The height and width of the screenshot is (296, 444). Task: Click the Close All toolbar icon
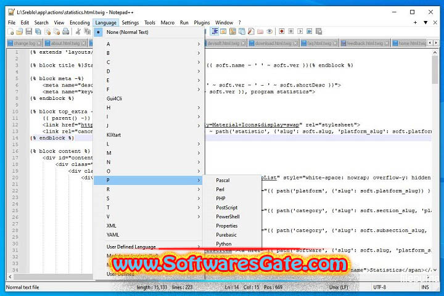[x=57, y=31]
